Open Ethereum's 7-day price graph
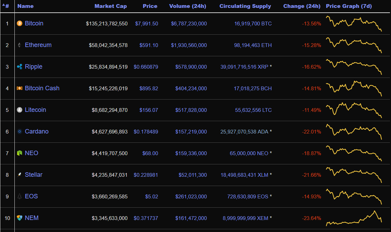The image size is (391, 232). (354, 45)
